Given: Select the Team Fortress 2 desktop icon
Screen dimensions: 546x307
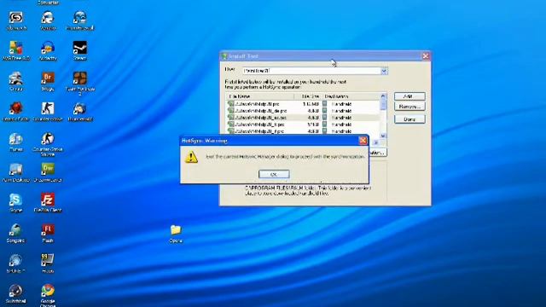Looking at the screenshot, I should pos(79,84).
